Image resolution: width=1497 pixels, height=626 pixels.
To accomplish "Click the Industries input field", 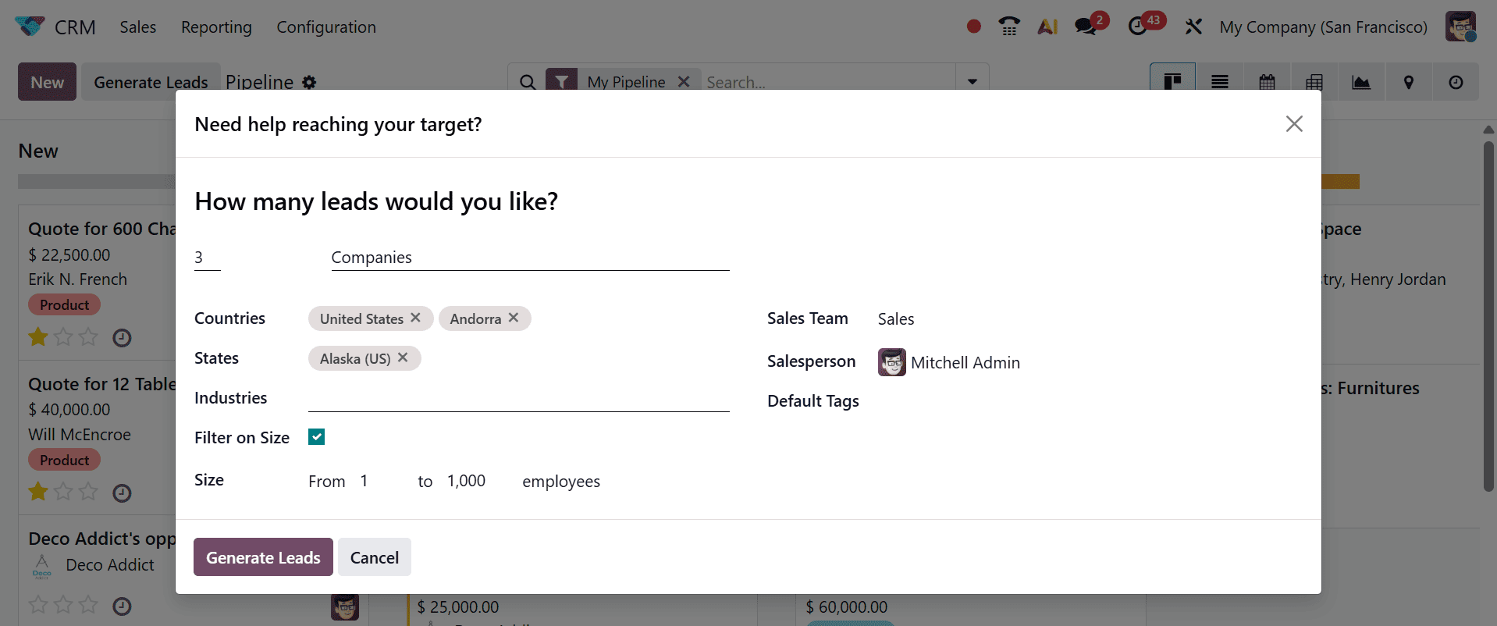I will pyautogui.click(x=518, y=398).
